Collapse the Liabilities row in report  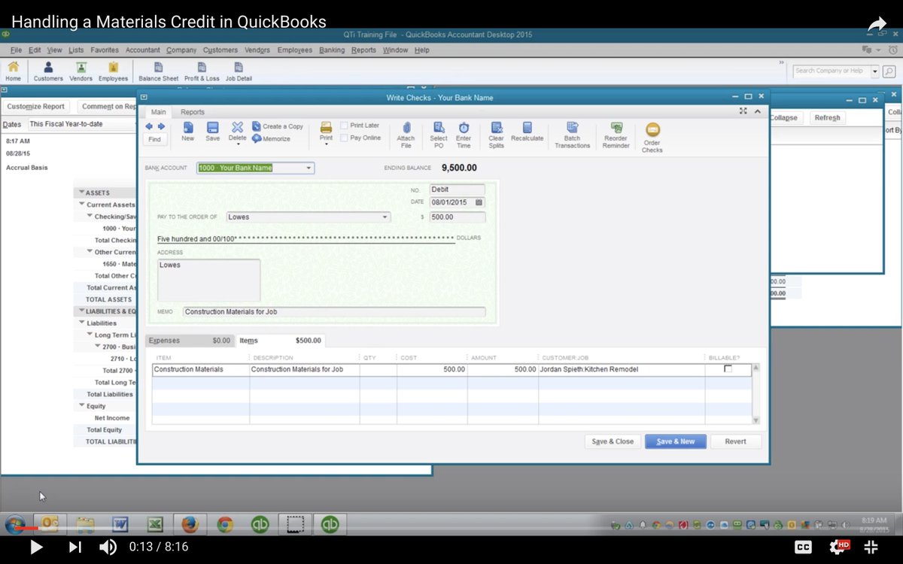[82, 323]
